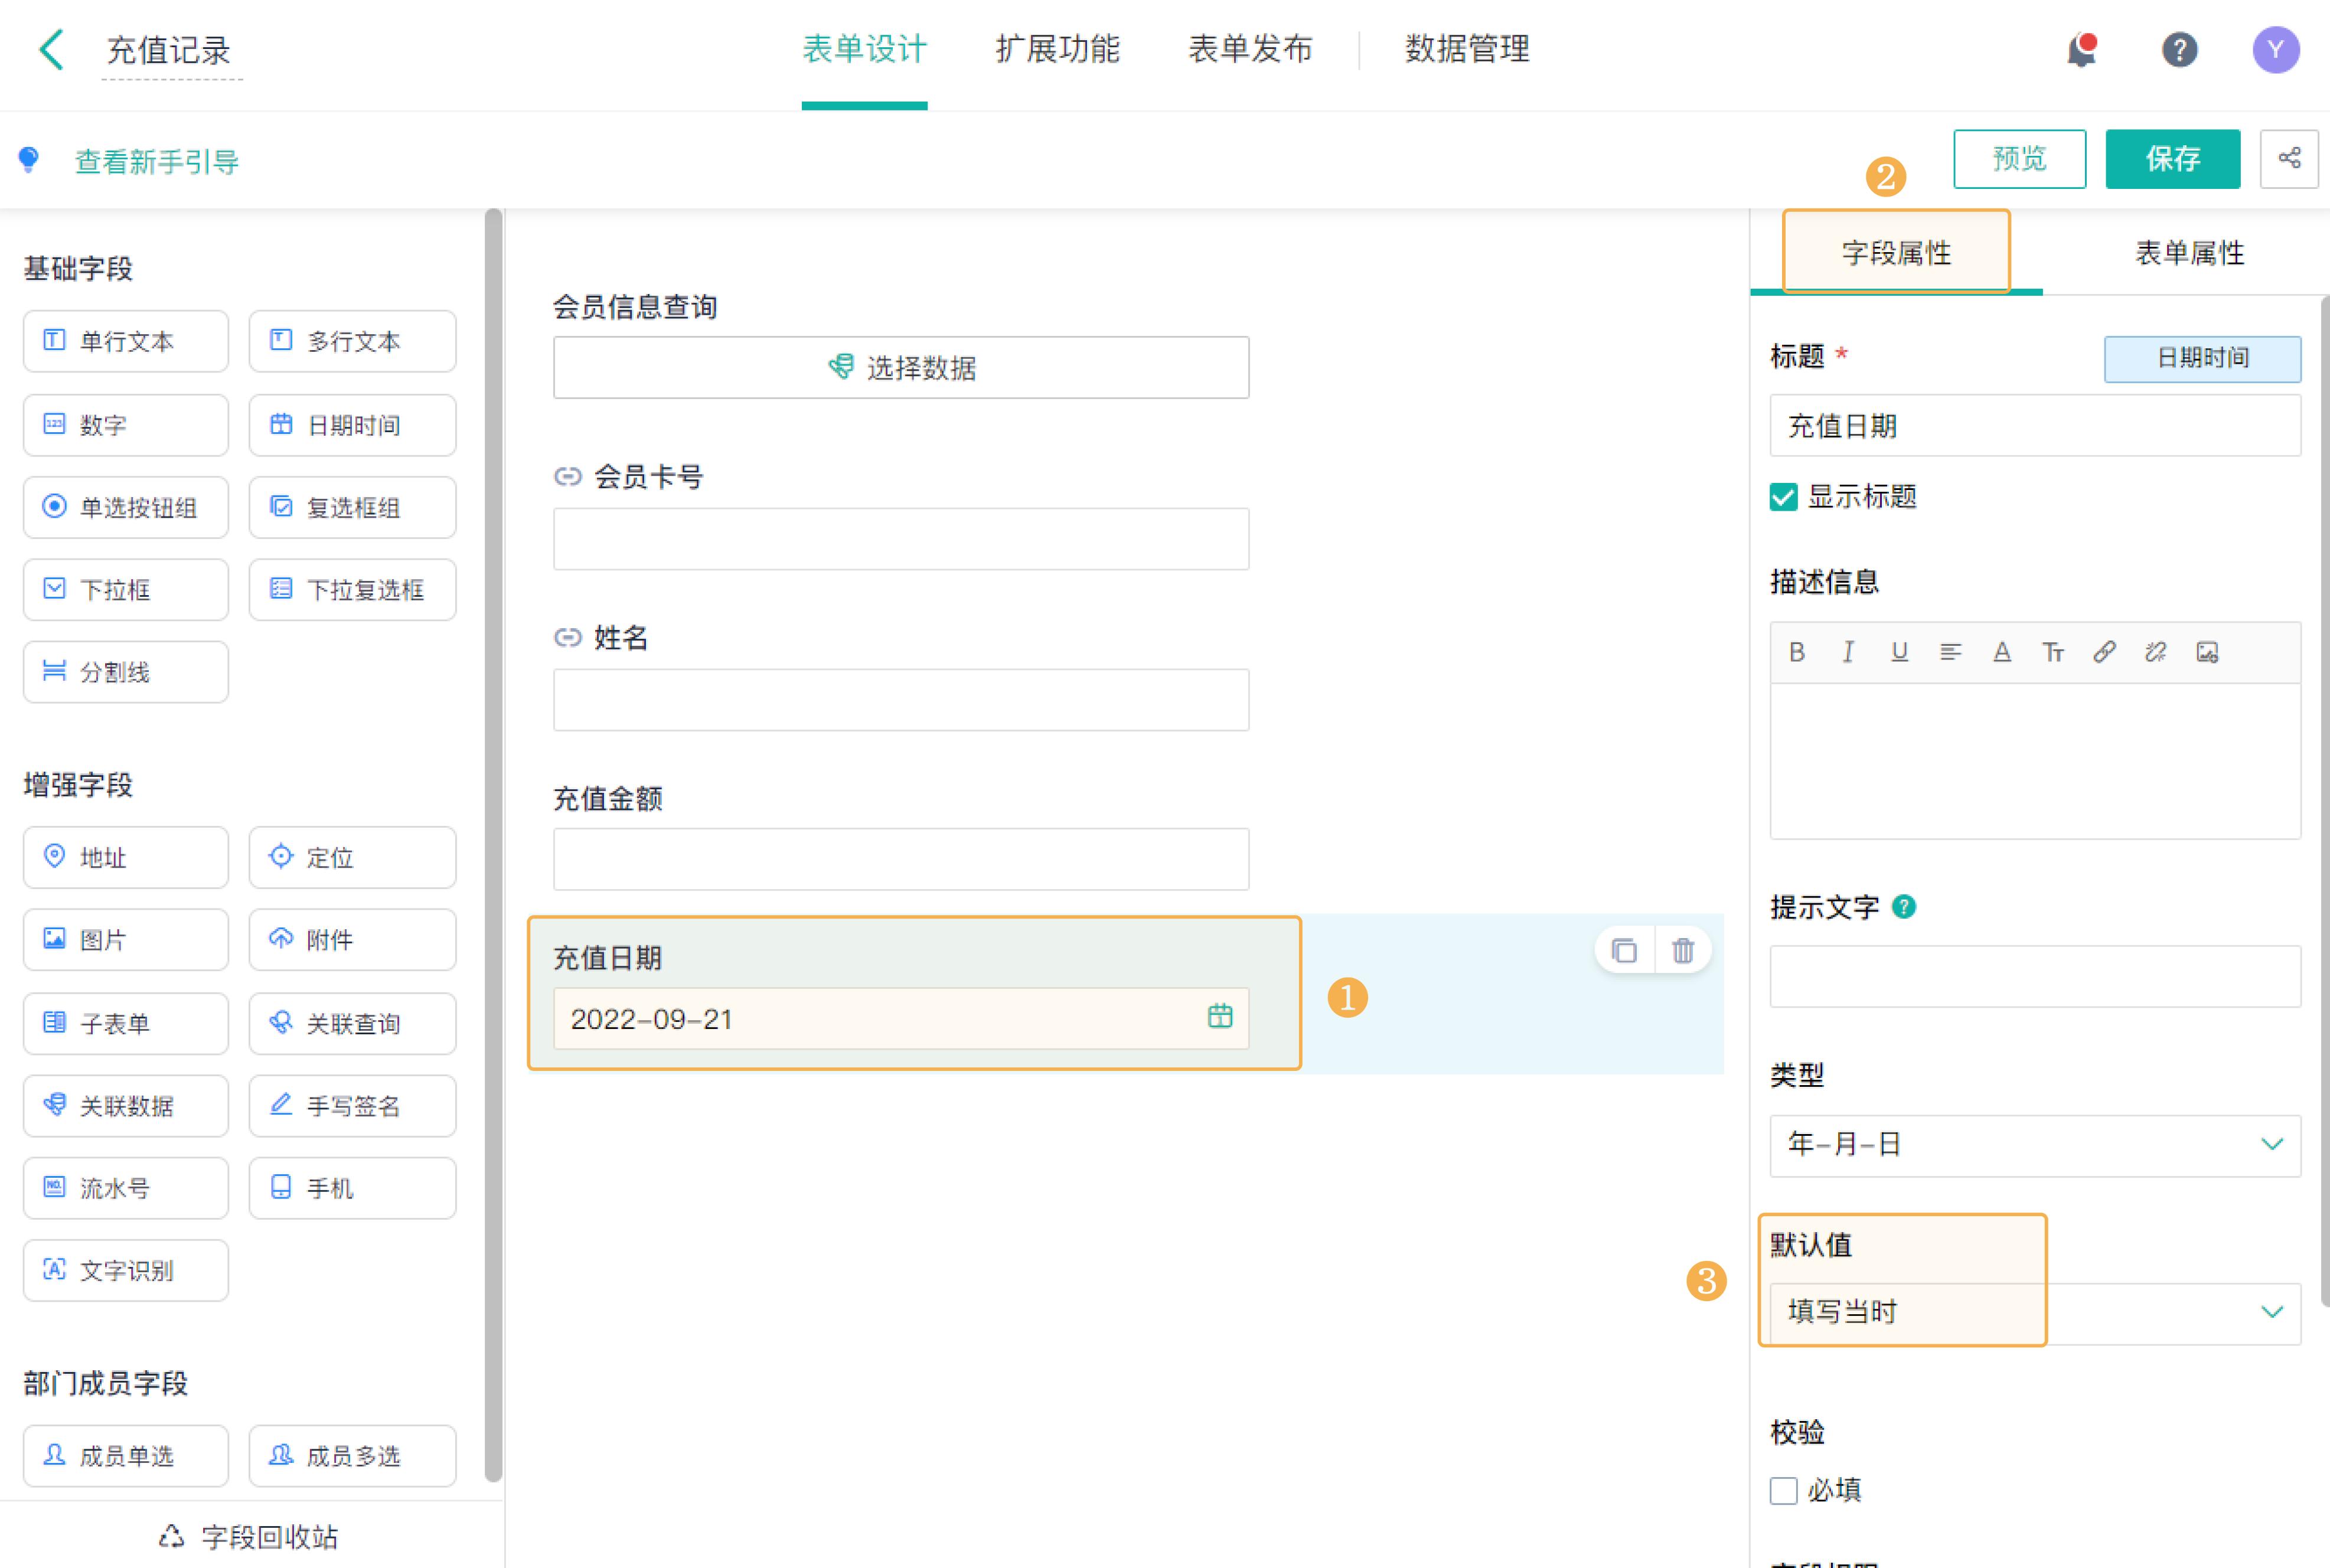
Task: Open the font color picker in the description toolbar
Action: (2003, 651)
